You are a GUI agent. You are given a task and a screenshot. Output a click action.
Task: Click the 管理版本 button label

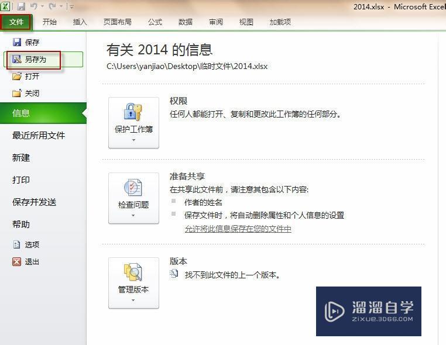133,289
